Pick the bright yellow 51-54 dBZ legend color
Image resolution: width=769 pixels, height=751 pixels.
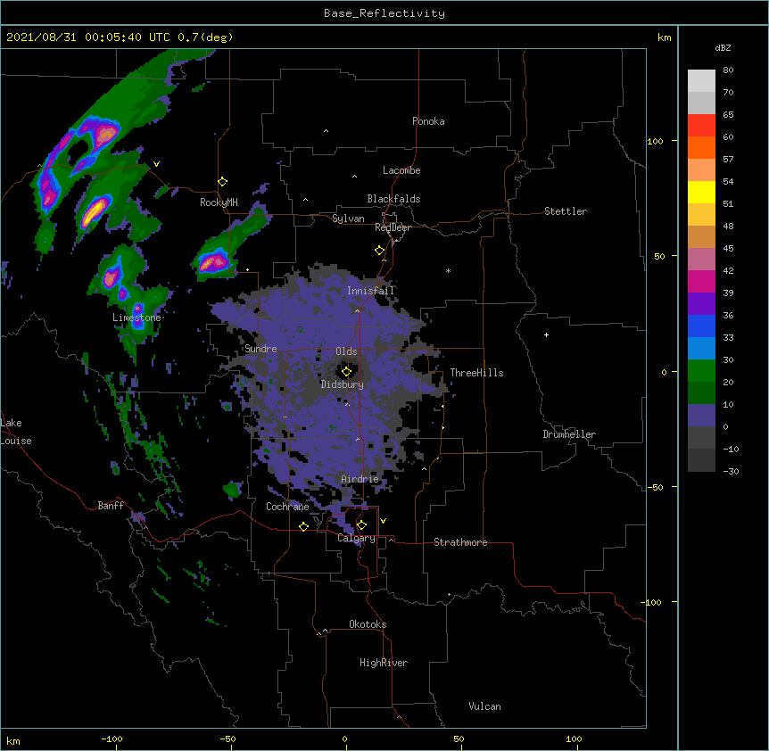701,192
